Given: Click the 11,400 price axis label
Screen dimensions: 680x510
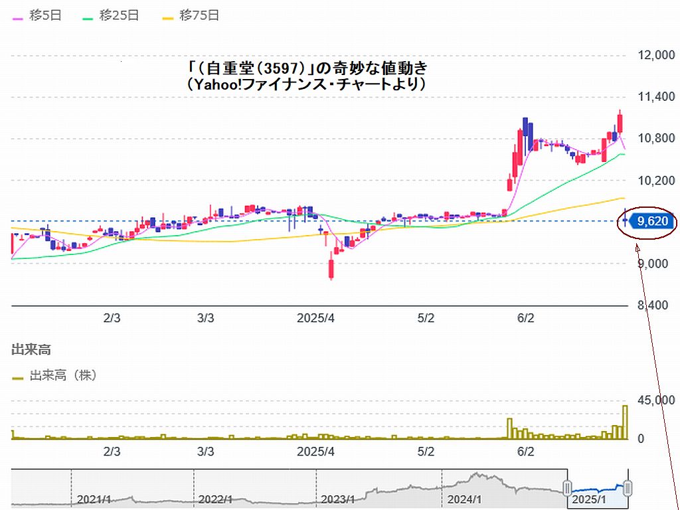Looking at the screenshot, I should (656, 97).
